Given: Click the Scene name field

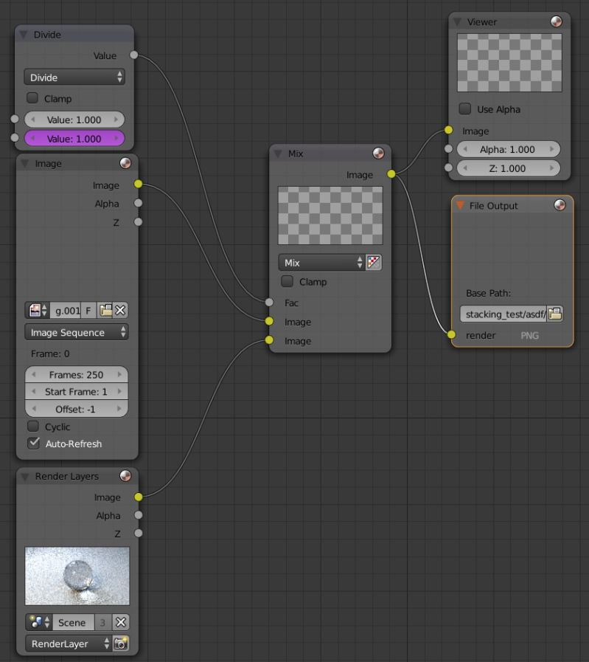Looking at the screenshot, I should pos(74,622).
